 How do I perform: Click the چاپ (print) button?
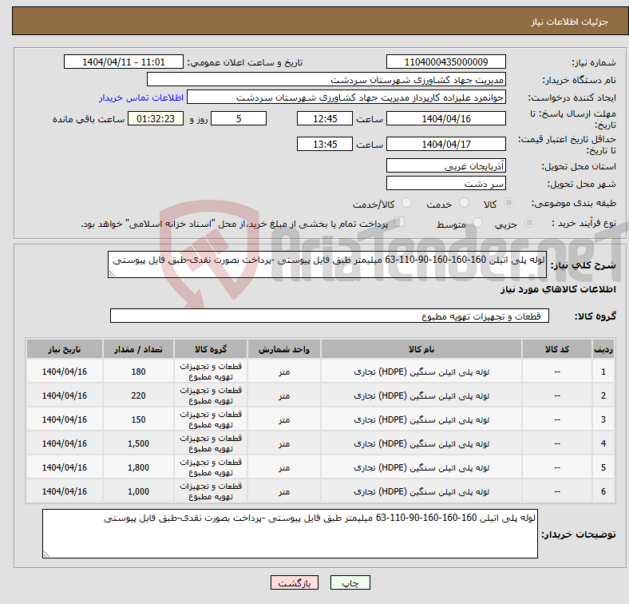[x=350, y=582]
